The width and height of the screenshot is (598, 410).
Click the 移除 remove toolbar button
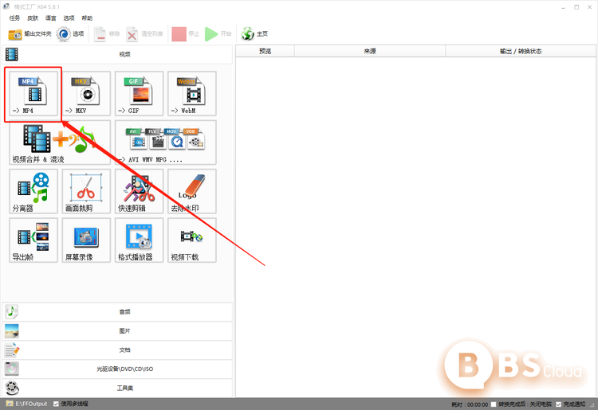[107, 34]
